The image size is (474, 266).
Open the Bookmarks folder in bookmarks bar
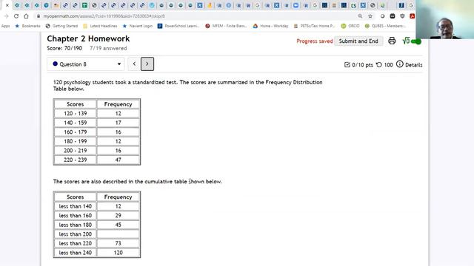coord(27,26)
